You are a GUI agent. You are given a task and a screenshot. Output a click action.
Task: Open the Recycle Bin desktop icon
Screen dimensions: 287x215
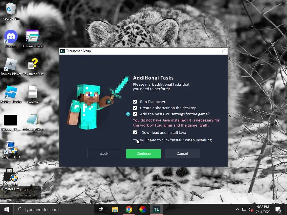(x=11, y=11)
